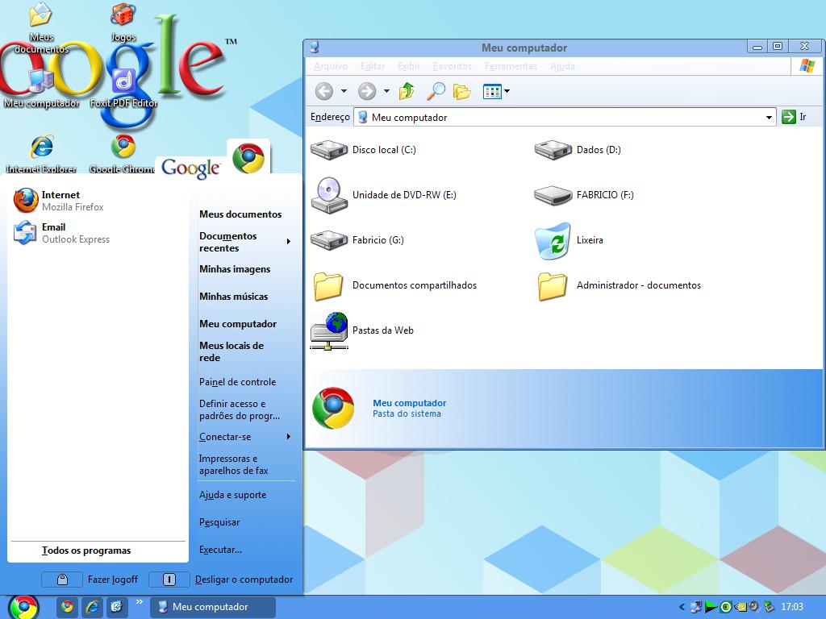Expand Documentos recentes submenu
Screen dimensions: 826x619
(x=288, y=242)
